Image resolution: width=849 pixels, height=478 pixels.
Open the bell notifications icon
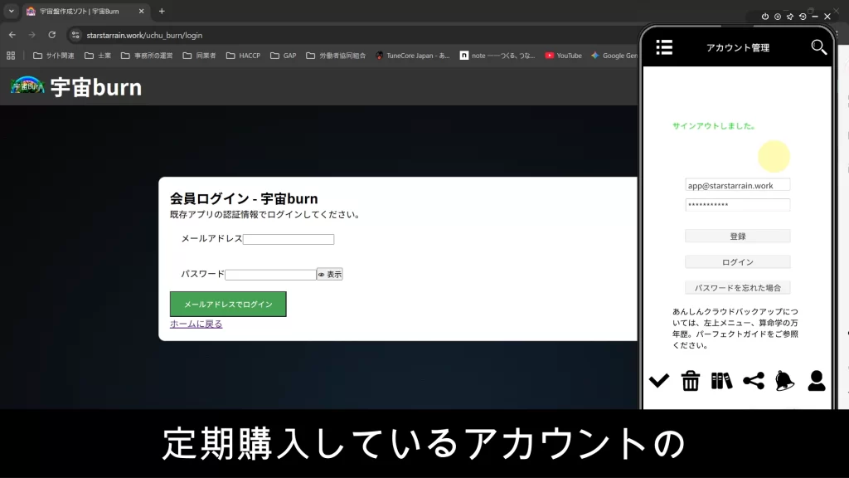[x=784, y=381]
